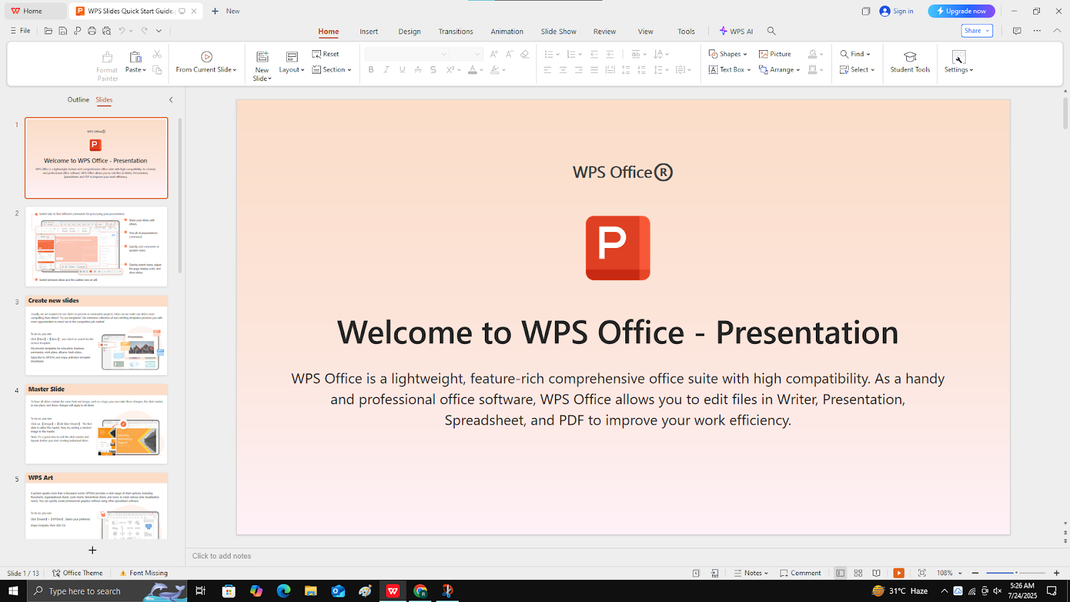
Task: Click the Picture insert button
Action: 775,54
